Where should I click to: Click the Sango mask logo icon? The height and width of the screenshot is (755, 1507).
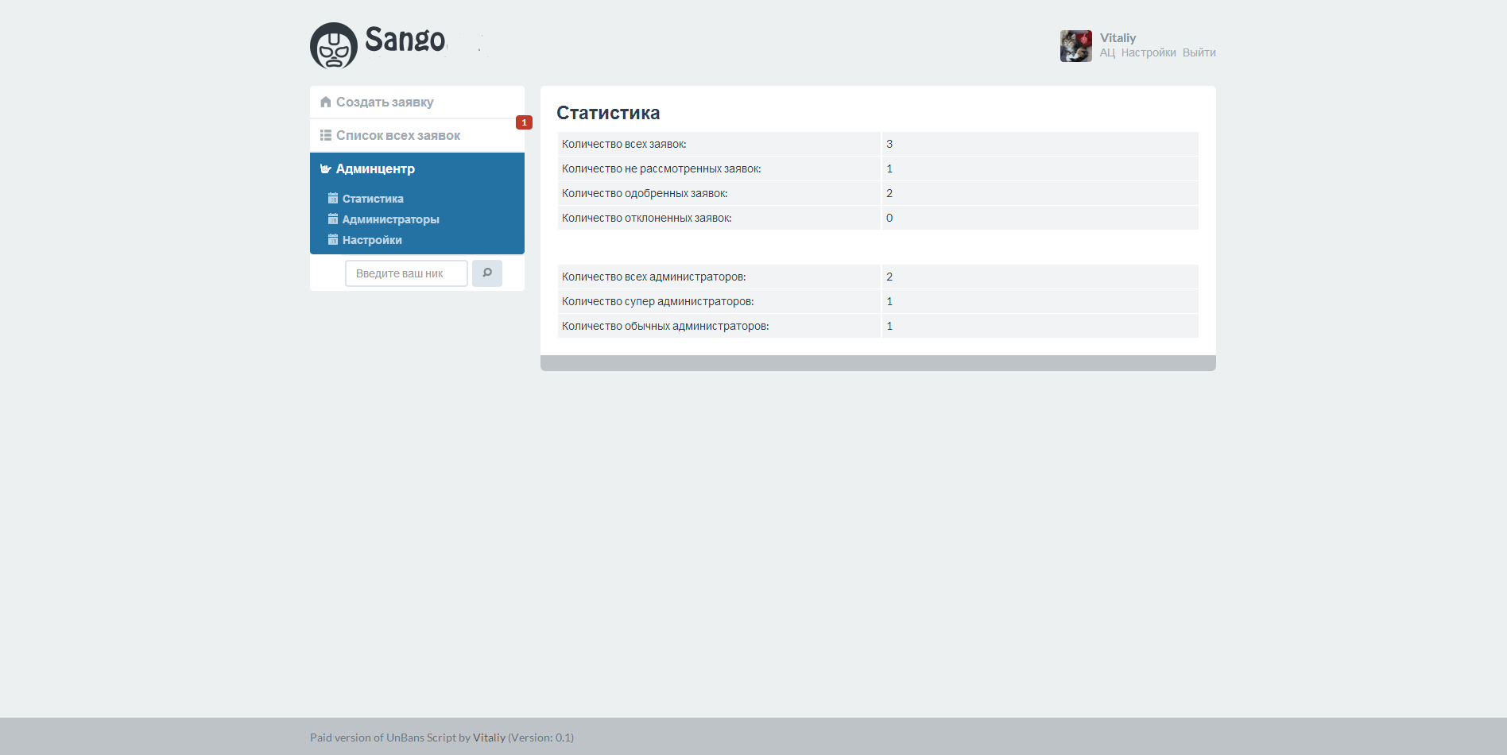coord(334,45)
